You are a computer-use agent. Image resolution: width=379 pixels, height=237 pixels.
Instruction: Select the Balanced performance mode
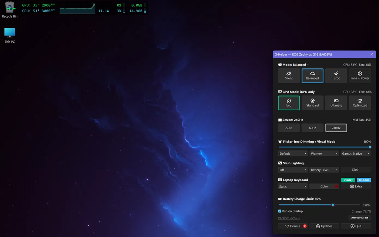click(x=312, y=76)
